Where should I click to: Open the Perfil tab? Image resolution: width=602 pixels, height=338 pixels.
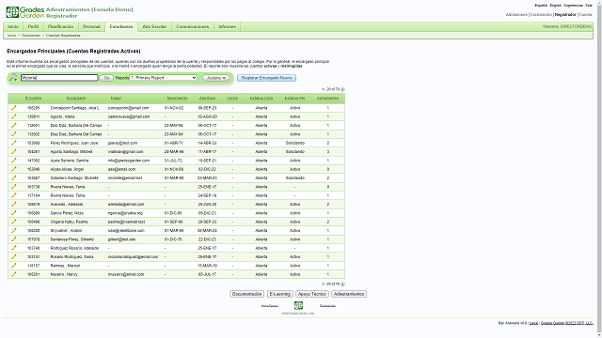click(x=34, y=26)
